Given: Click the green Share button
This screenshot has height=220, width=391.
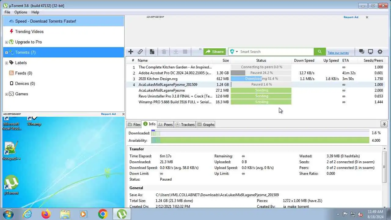Looking at the screenshot, I should point(214,52).
